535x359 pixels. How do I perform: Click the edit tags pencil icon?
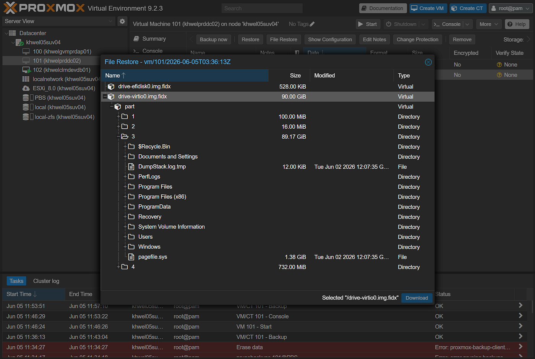[x=312, y=24]
